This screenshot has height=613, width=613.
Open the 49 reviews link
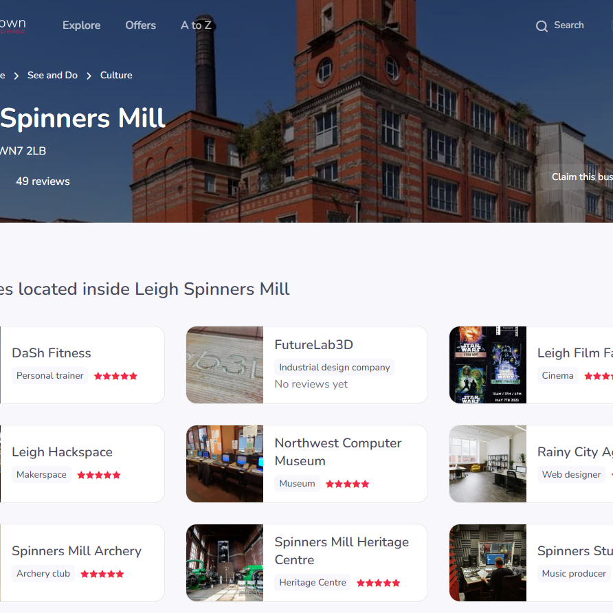click(43, 181)
